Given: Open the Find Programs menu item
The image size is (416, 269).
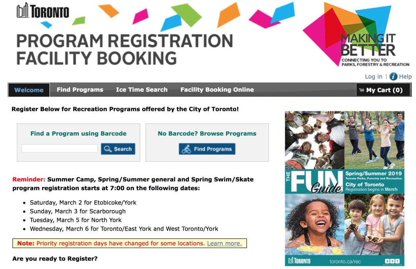Looking at the screenshot, I should (80, 90).
